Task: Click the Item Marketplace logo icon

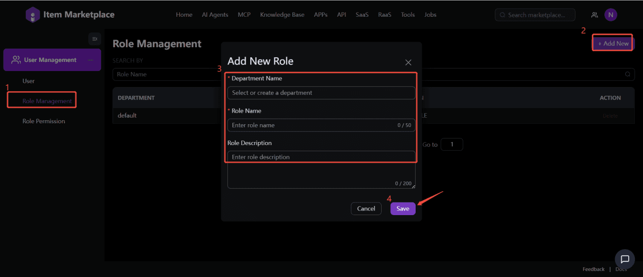Action: coord(32,15)
